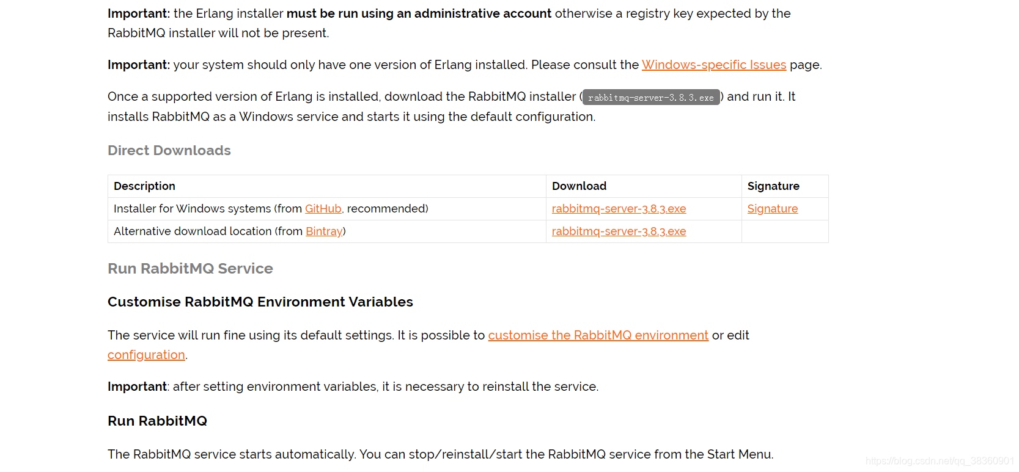Download rabbitmq-server-3.8.3.exe from the GitHub row

point(619,209)
